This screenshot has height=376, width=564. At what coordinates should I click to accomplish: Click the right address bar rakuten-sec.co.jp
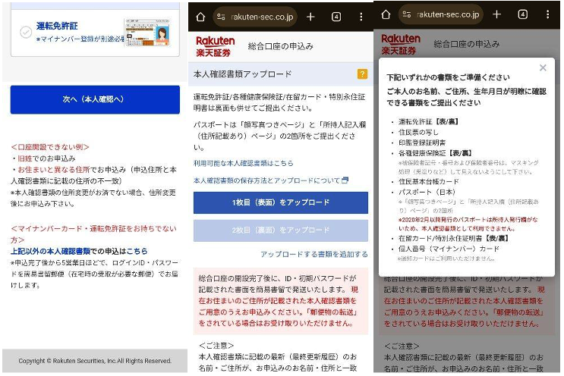[x=441, y=14]
